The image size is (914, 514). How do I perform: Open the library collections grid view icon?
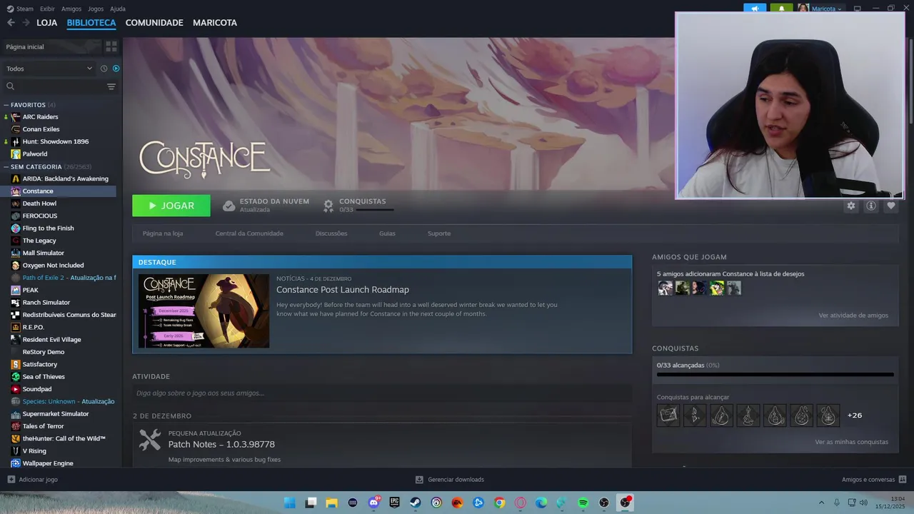pos(111,46)
